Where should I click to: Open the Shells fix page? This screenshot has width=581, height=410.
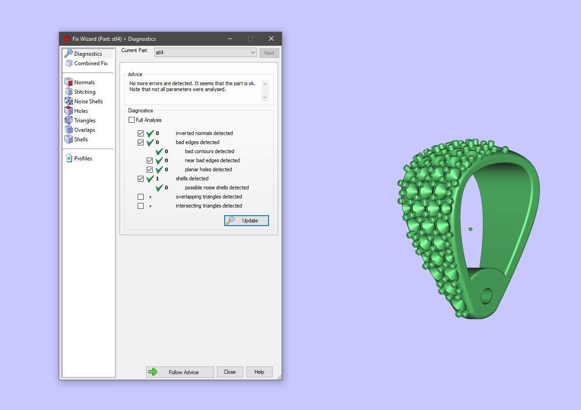[81, 140]
